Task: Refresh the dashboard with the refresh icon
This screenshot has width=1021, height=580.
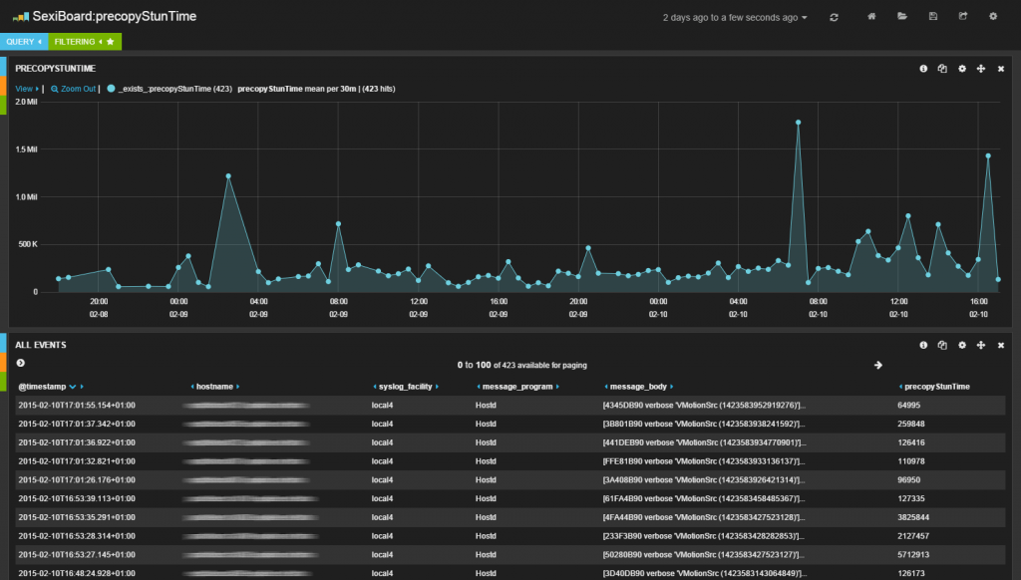Action: tap(834, 17)
